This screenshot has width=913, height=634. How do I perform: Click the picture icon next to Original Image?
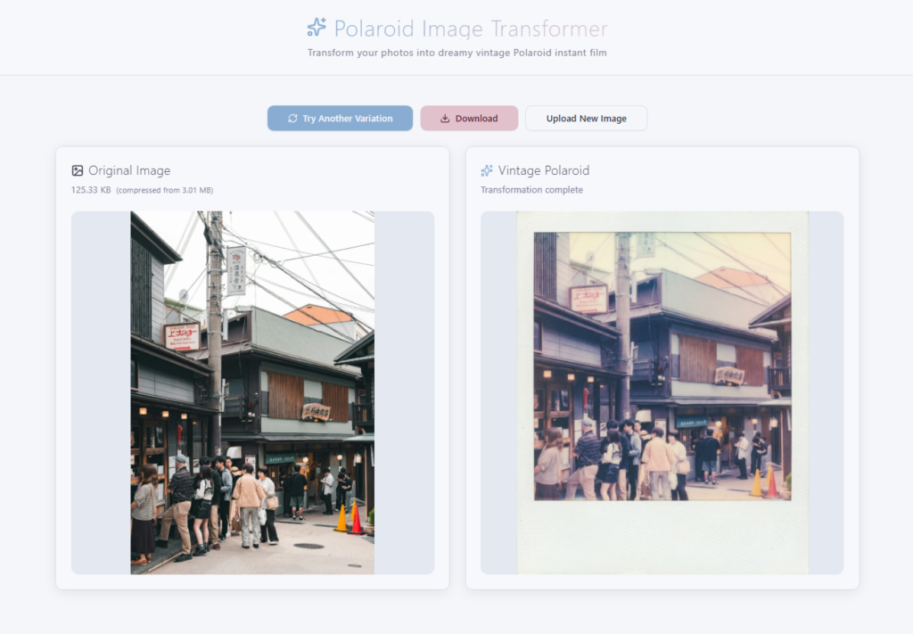(x=78, y=170)
